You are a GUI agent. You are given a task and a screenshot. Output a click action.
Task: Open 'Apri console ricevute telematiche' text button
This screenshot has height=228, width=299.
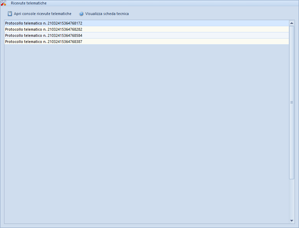pos(42,14)
